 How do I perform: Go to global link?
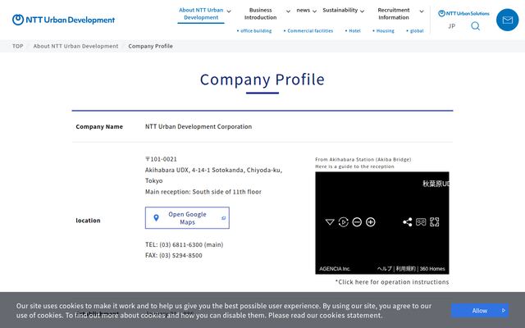pyautogui.click(x=415, y=31)
